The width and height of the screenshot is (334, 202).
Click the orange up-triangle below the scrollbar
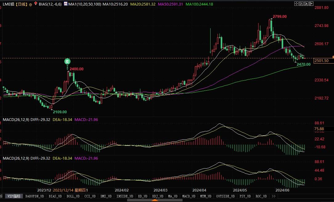click(155, 200)
